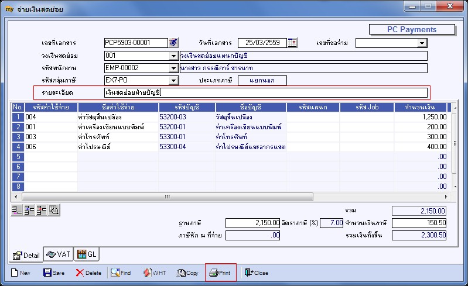This screenshot has width=468, height=286.
Task: Print the petty cash document
Action: [x=220, y=273]
